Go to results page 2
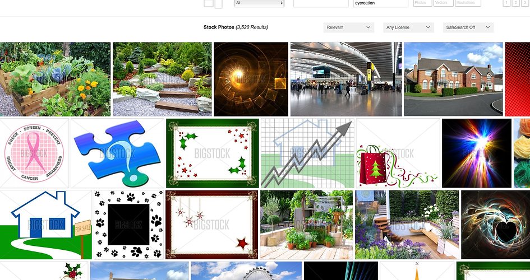Viewport: 530px width, 280px height. (515, 3)
